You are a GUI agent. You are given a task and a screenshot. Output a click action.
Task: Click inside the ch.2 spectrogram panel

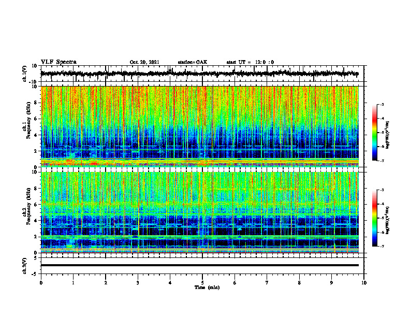coord(199,212)
